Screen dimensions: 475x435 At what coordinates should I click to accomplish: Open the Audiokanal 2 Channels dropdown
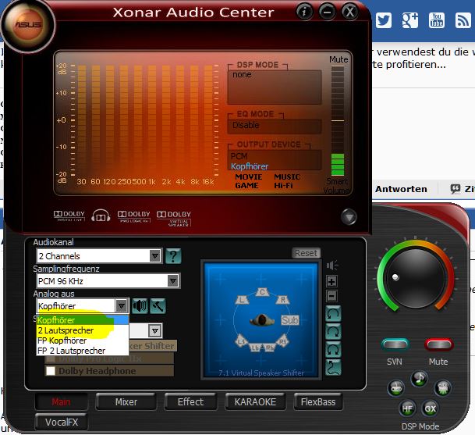click(99, 256)
